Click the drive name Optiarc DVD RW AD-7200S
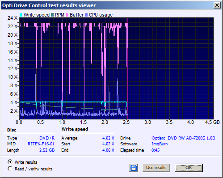 click(183, 138)
